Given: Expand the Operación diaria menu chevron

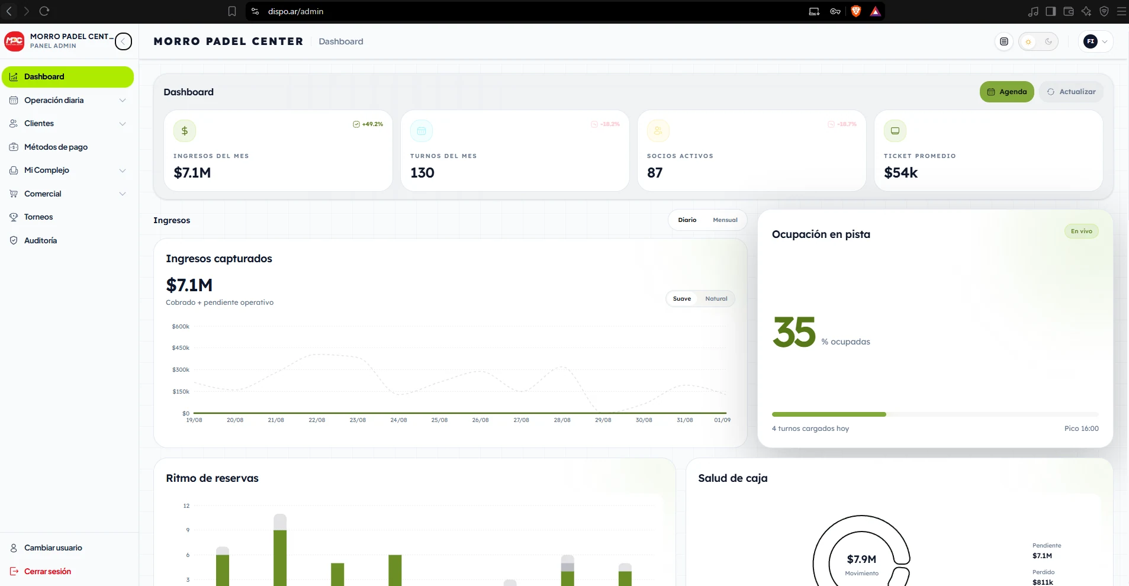Looking at the screenshot, I should (x=123, y=101).
